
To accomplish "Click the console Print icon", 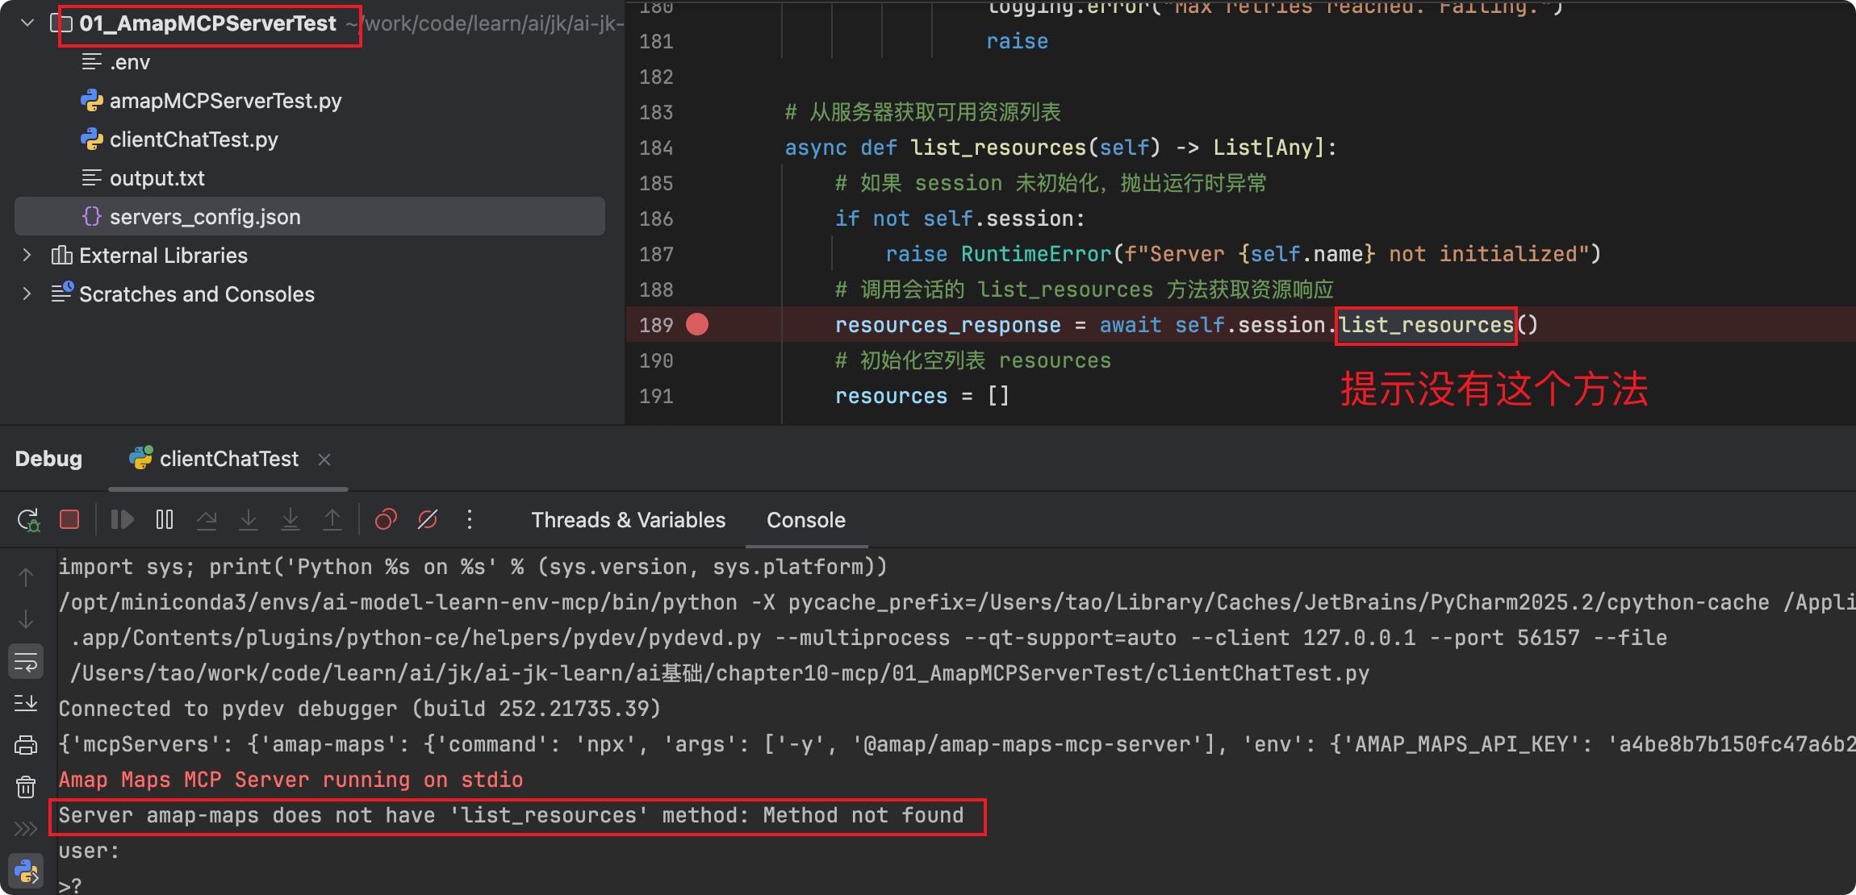I will coord(26,745).
